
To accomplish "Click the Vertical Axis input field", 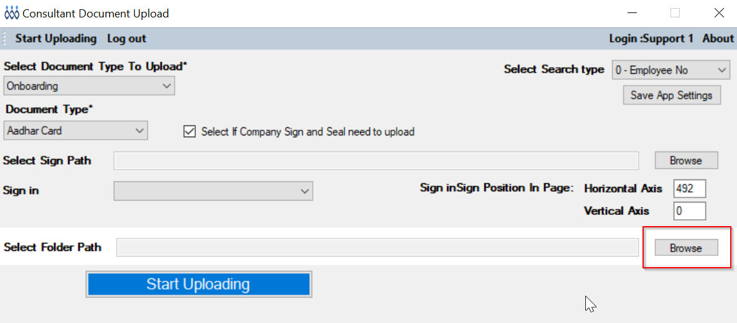I will [x=689, y=211].
